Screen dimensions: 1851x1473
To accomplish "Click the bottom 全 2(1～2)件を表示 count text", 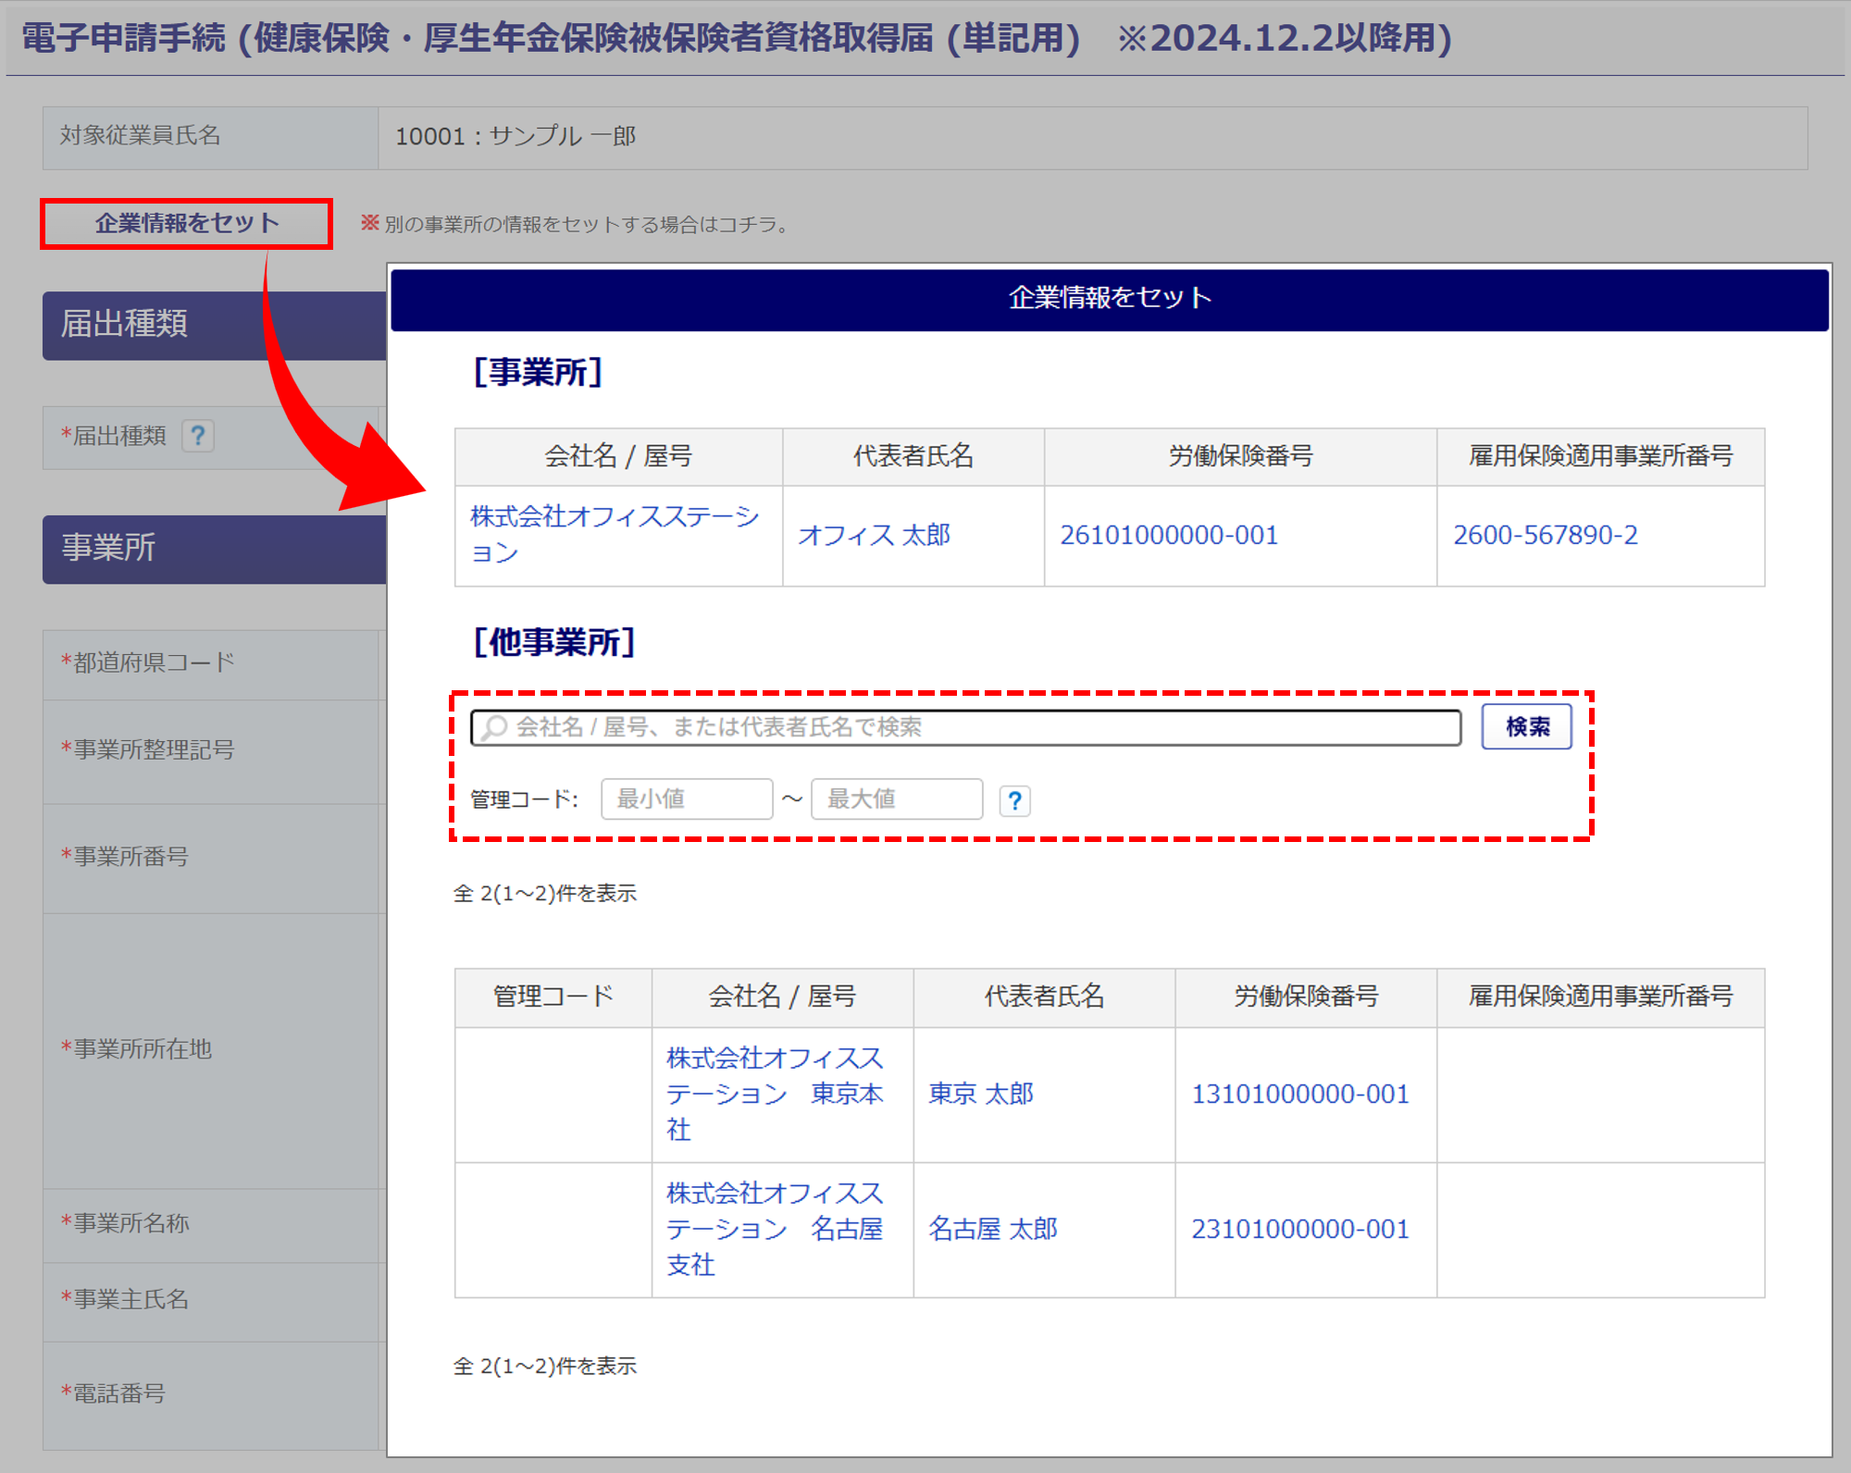I will pos(545,1366).
